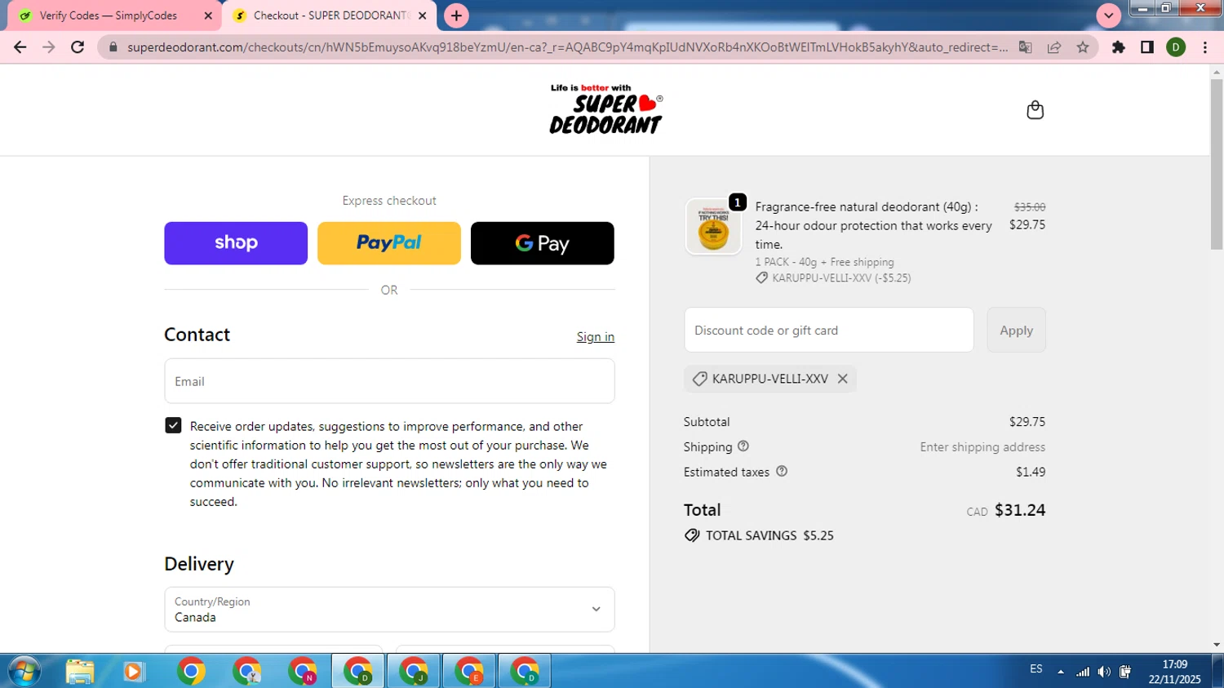Click the Super Deodorant logo
Viewport: 1224px width, 688px height.
coord(605,109)
